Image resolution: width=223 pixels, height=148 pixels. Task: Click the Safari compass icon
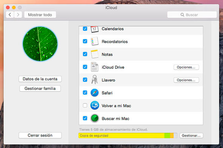coord(94,93)
